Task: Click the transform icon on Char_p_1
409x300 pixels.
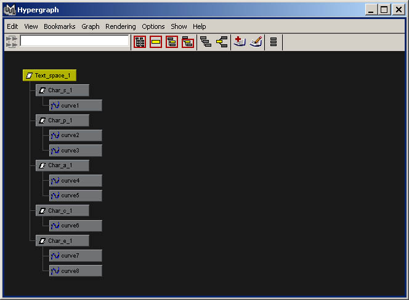Action: pos(43,120)
